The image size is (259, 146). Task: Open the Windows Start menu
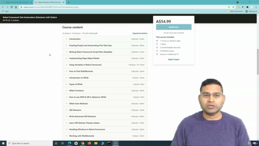click(x=3, y=143)
